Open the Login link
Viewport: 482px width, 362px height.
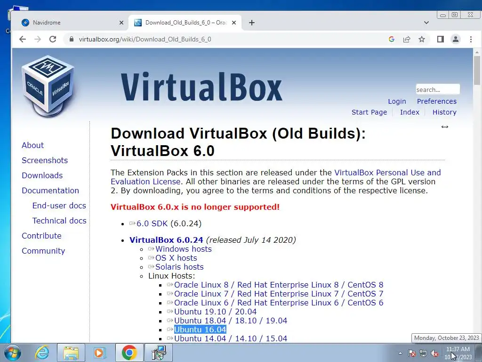pyautogui.click(x=397, y=101)
